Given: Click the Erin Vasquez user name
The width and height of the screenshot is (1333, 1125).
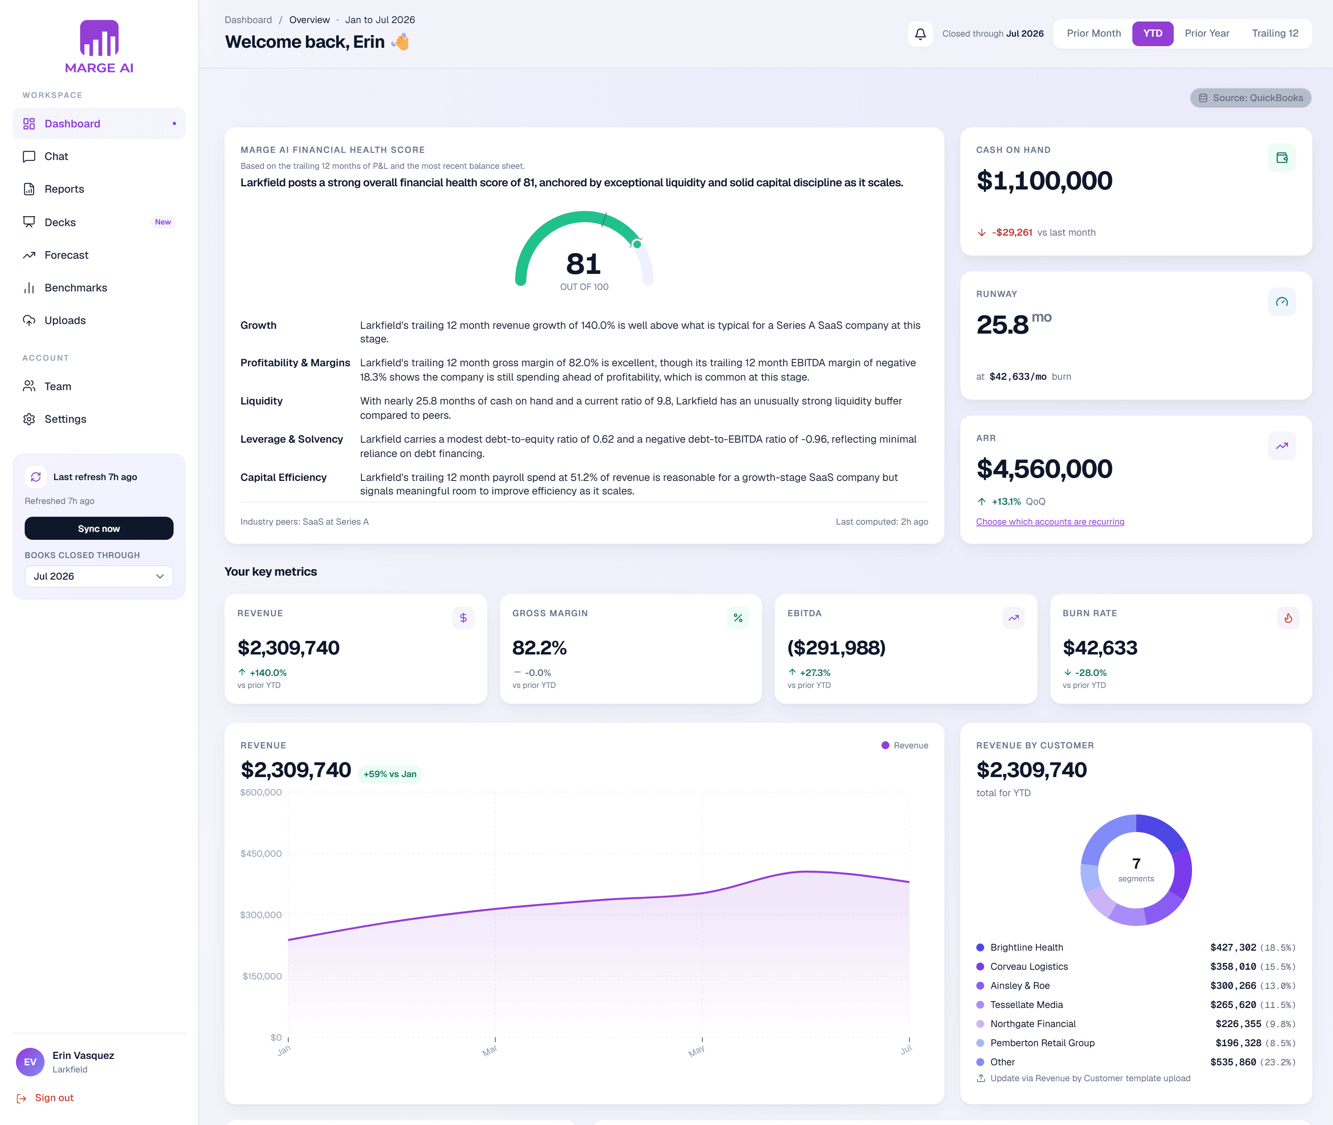Looking at the screenshot, I should pyautogui.click(x=84, y=1055).
